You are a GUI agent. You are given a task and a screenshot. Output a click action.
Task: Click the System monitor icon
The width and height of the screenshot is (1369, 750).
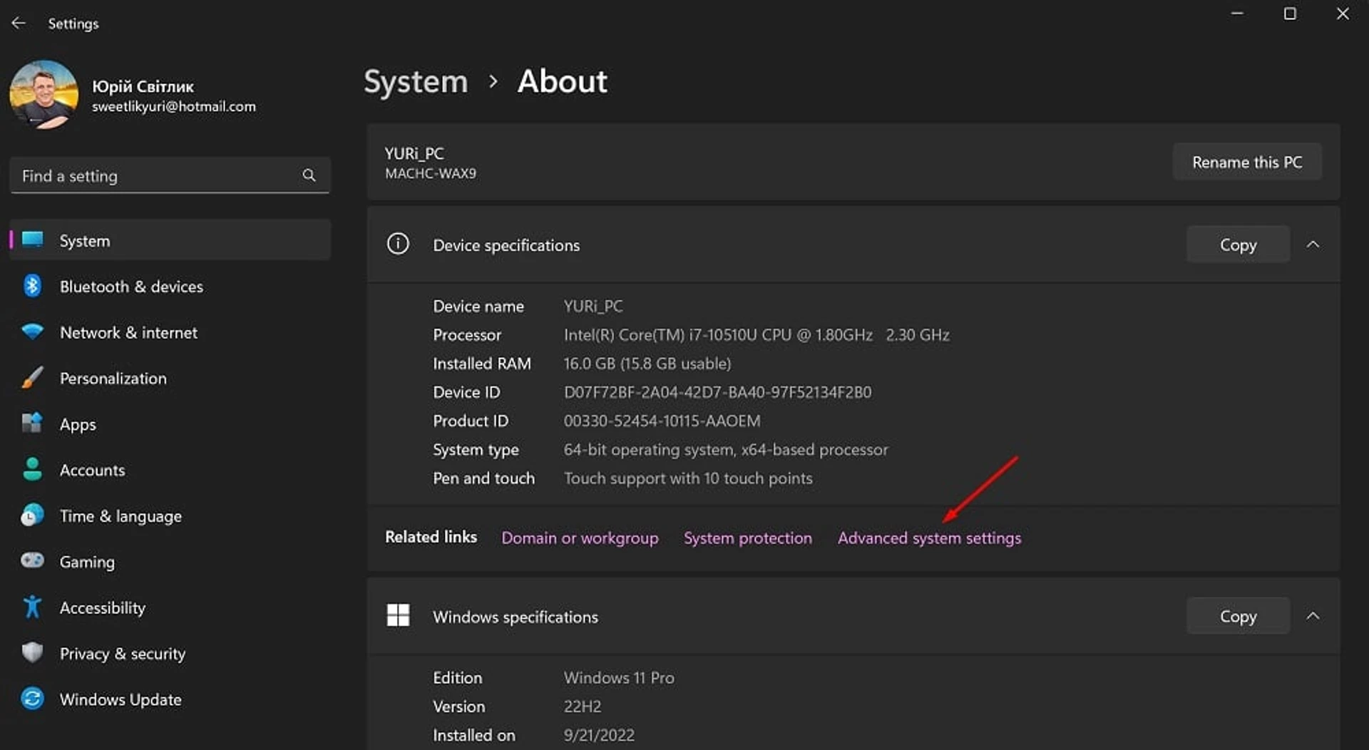coord(32,240)
